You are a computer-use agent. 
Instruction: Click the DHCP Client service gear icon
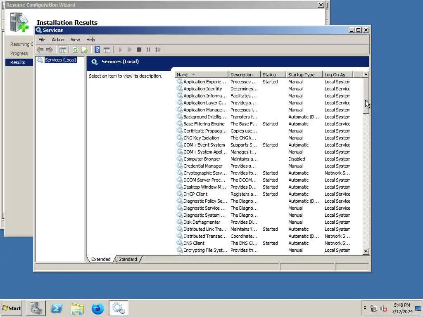point(179,194)
